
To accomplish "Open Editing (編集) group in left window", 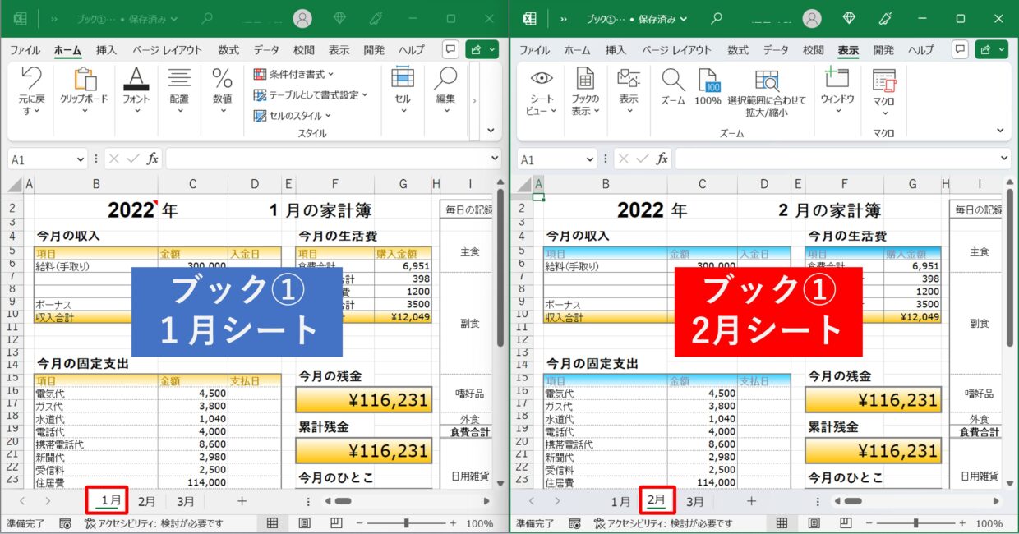I will 445,78.
